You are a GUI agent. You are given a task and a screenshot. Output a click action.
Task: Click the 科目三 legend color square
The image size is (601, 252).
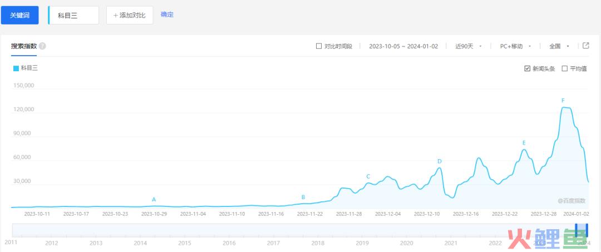pos(16,68)
